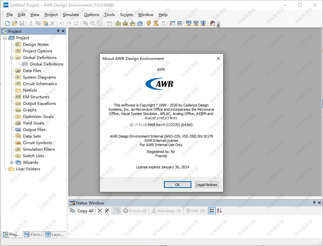Select Simulation Filters tree item
The image size is (323, 246).
[x=39, y=149]
